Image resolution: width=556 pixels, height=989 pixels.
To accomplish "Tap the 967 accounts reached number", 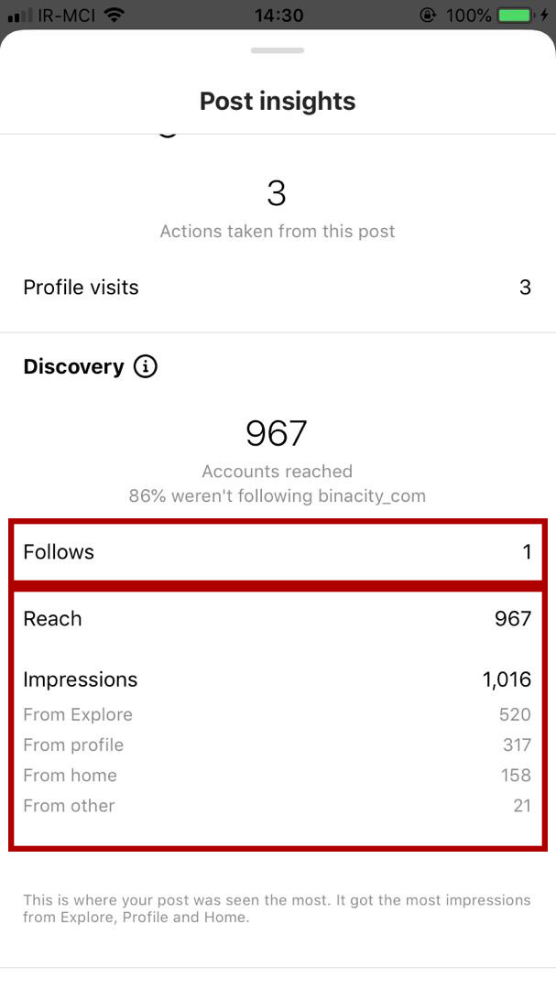I will click(x=277, y=432).
